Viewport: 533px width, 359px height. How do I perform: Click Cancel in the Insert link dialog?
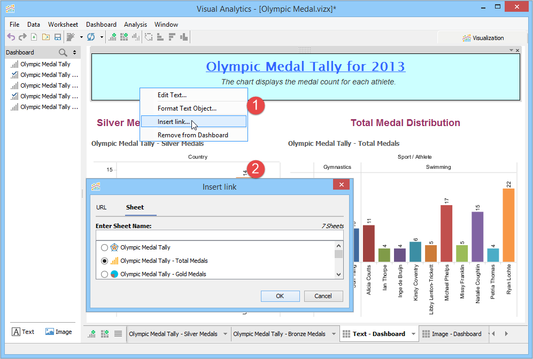pos(323,296)
